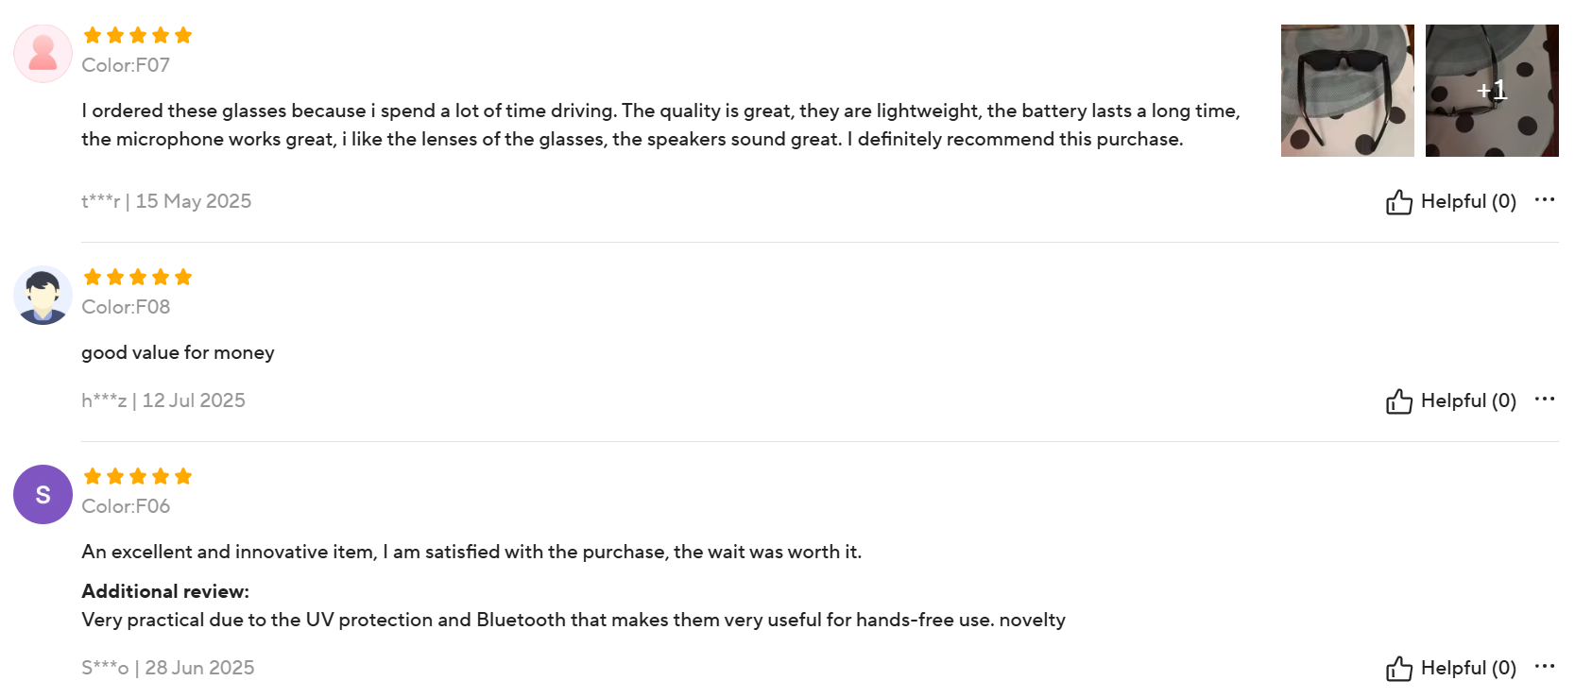Open more options on h***z's review
This screenshot has height=698, width=1575.
coord(1545,399)
